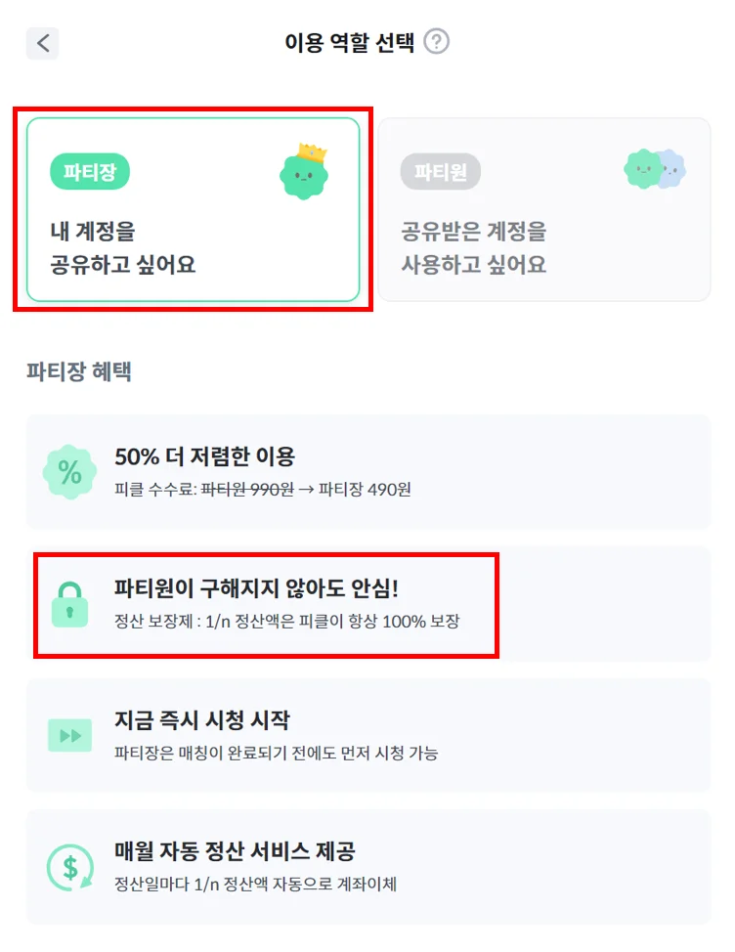Click the dollar auto-settlement icon

(70, 866)
